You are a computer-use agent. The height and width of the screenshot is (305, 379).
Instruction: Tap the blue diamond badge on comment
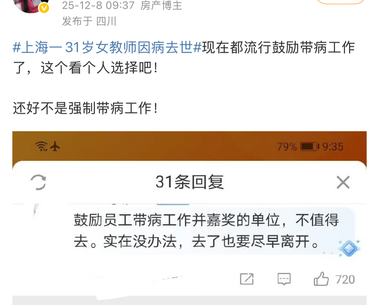coord(349,249)
